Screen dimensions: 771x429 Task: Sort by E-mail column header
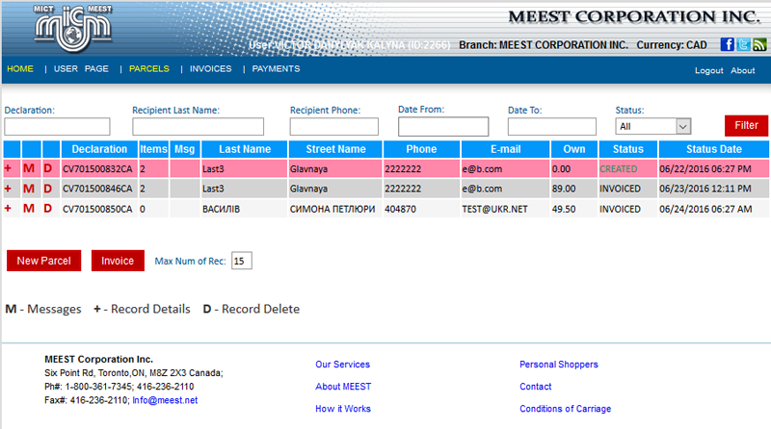click(505, 149)
